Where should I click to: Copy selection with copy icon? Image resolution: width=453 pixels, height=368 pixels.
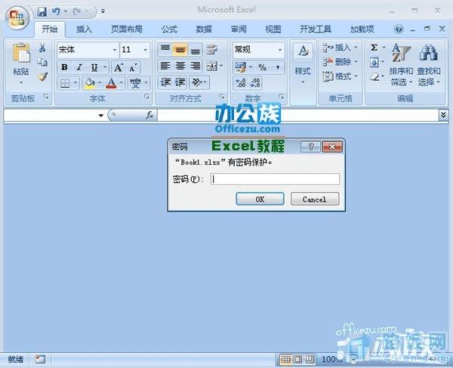42,62
